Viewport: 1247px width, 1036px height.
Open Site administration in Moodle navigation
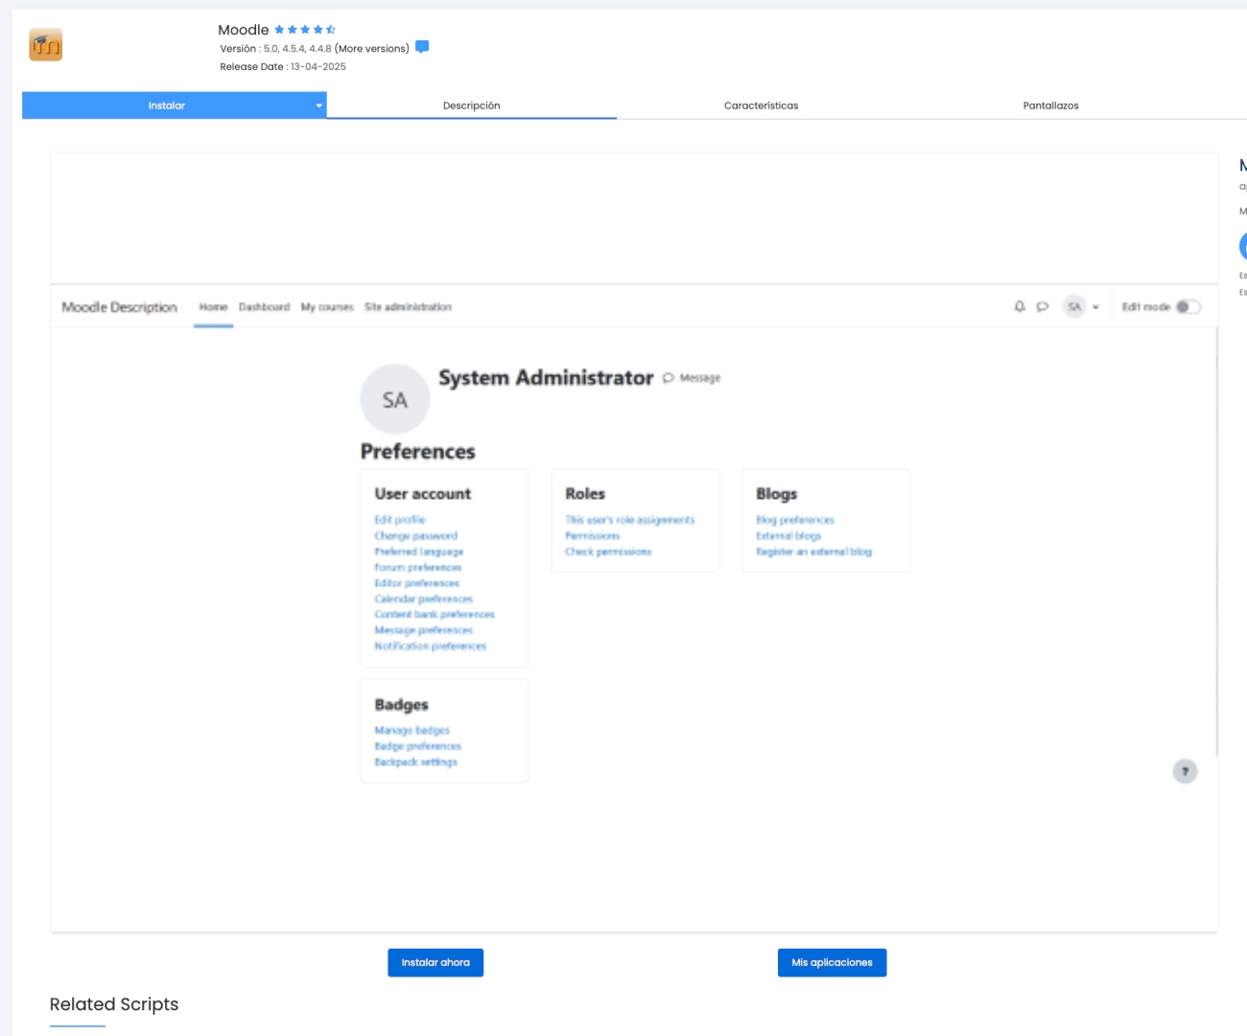pyautogui.click(x=408, y=307)
